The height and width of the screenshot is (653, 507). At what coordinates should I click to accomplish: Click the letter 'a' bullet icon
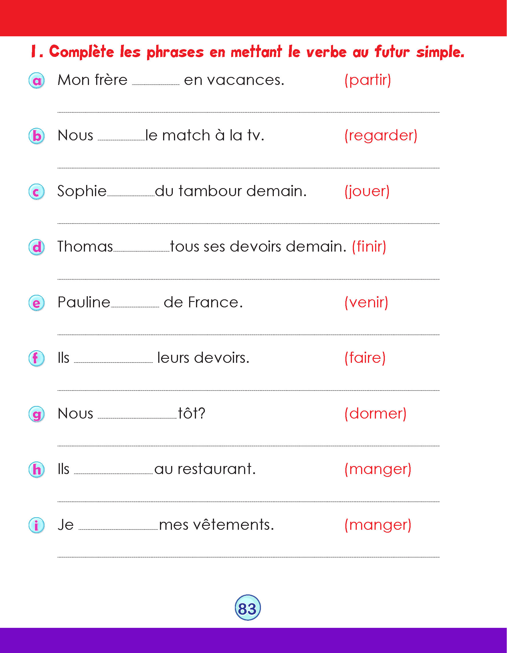coord(37,81)
